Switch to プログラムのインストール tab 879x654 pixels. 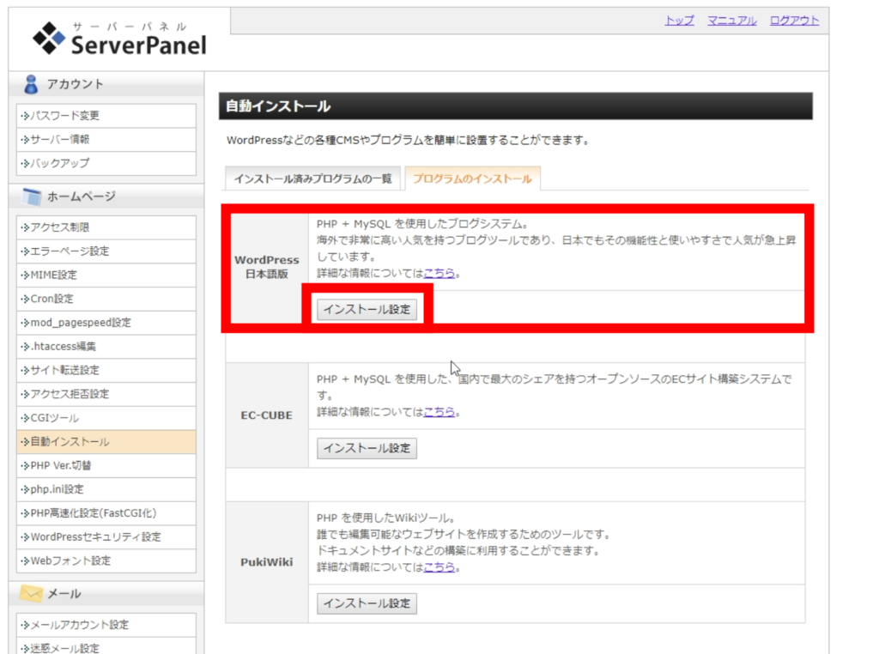472,179
